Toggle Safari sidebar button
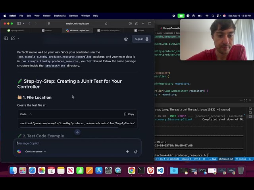Viewport: 254px width, 190px height. [x=19, y=24]
